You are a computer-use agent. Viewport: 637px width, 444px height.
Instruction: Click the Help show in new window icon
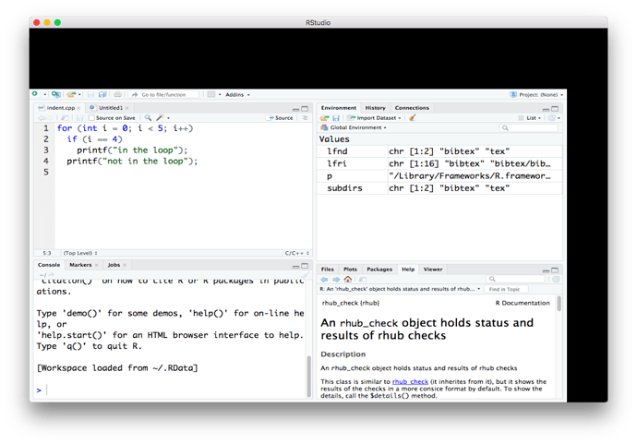pyautogui.click(x=363, y=279)
